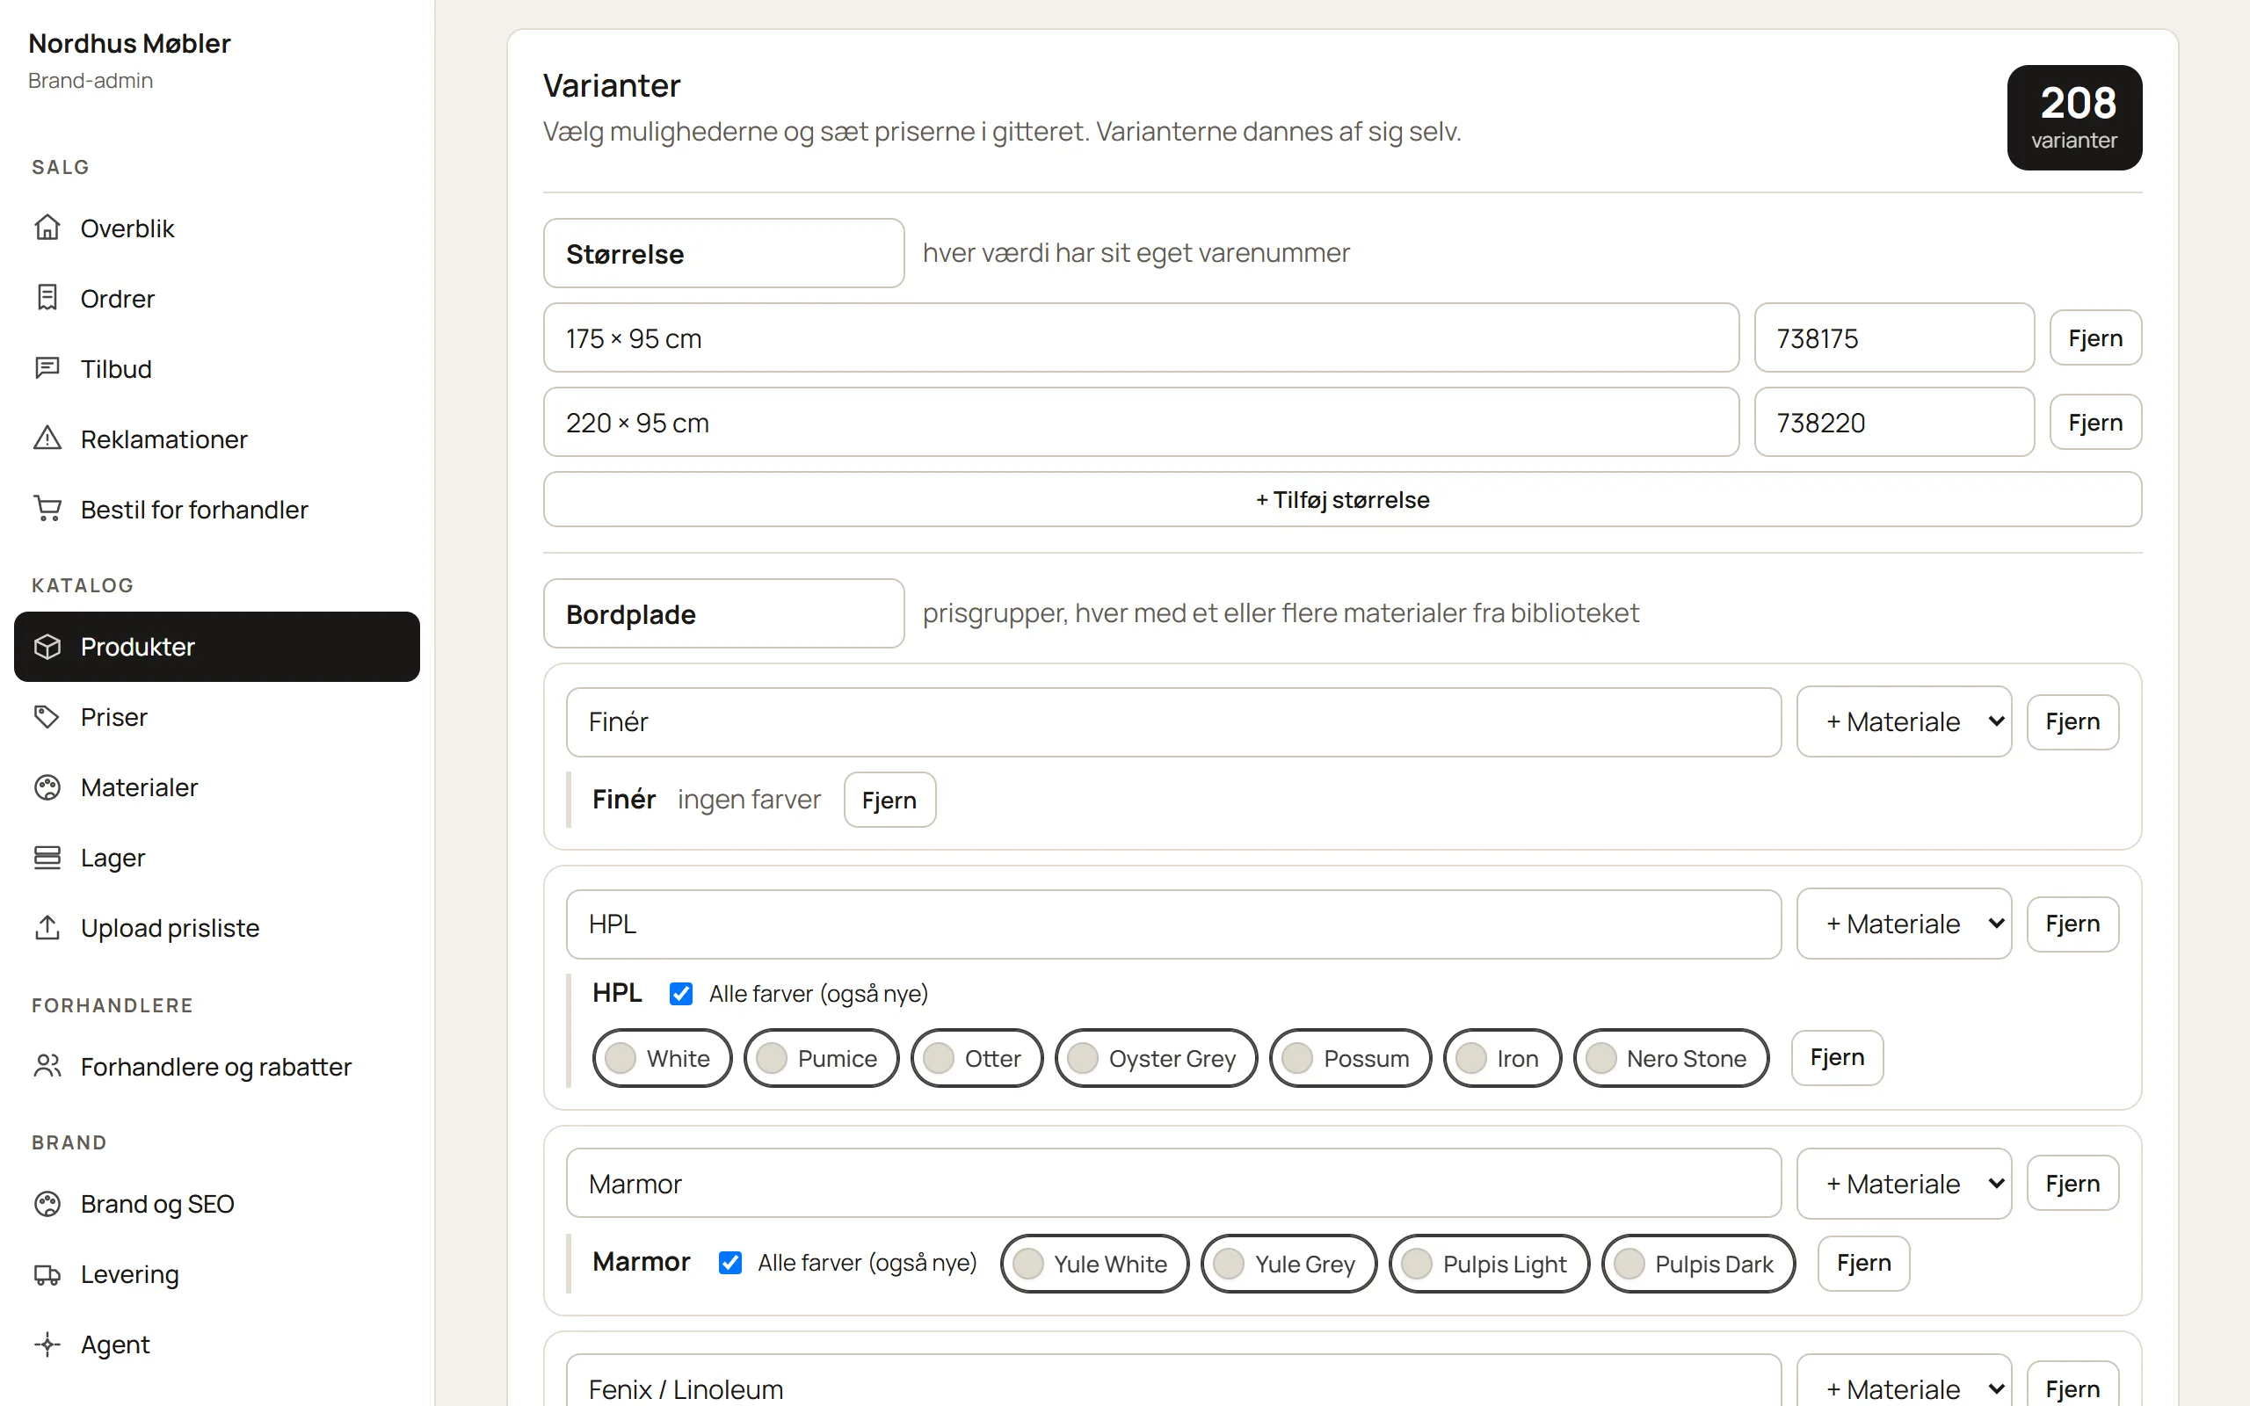Toggle the White HPL color chip
This screenshot has width=2250, height=1406.
tap(662, 1058)
